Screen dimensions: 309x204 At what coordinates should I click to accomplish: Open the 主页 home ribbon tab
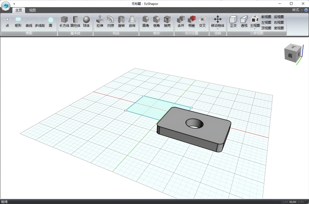pos(18,10)
